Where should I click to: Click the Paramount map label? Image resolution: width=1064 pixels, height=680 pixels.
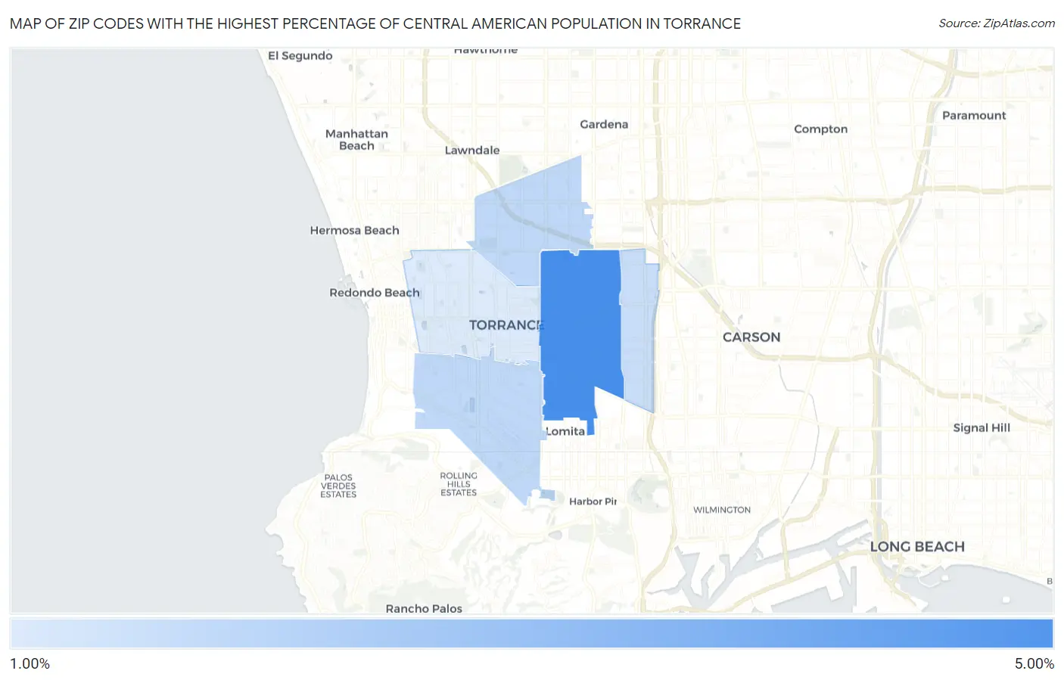[974, 116]
